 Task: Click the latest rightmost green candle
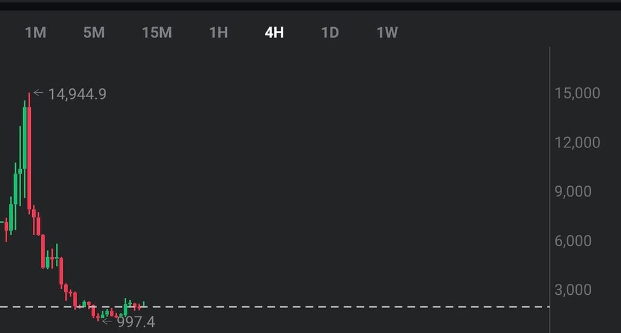(144, 304)
